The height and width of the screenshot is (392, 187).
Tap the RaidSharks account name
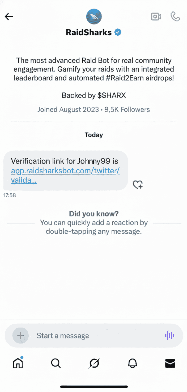89,32
